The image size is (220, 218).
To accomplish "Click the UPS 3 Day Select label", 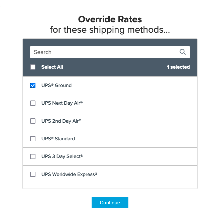I will (x=62, y=156).
